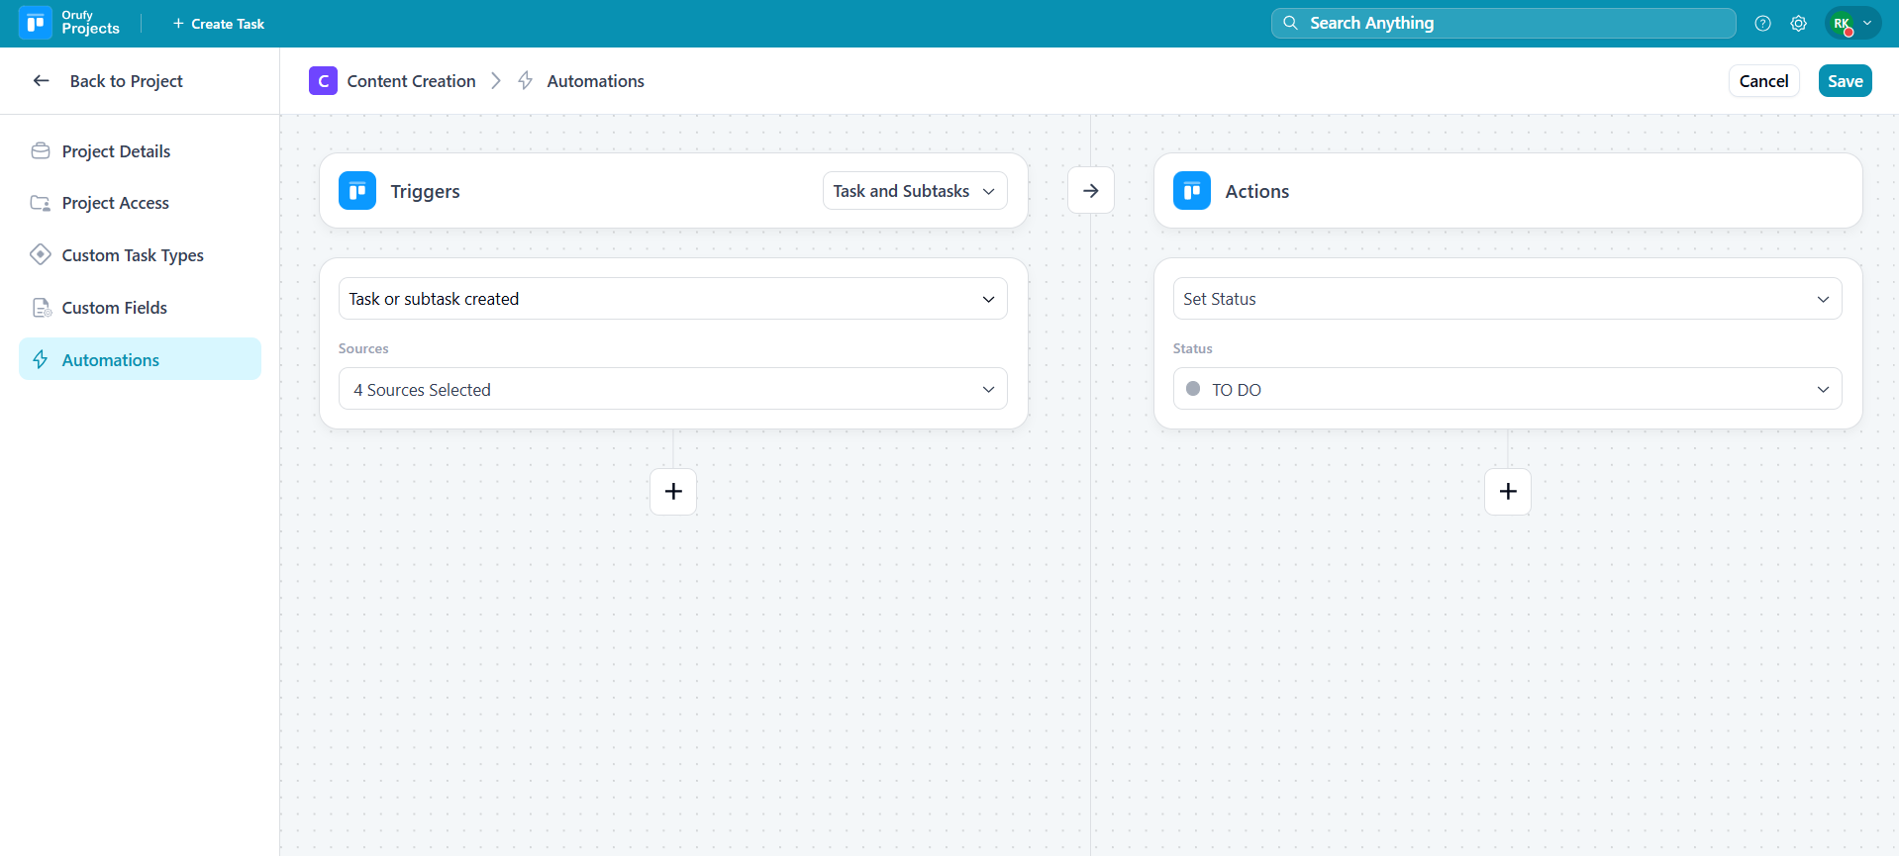Image resolution: width=1899 pixels, height=856 pixels.
Task: Expand the 4 Sources Selected dropdown
Action: point(672,390)
